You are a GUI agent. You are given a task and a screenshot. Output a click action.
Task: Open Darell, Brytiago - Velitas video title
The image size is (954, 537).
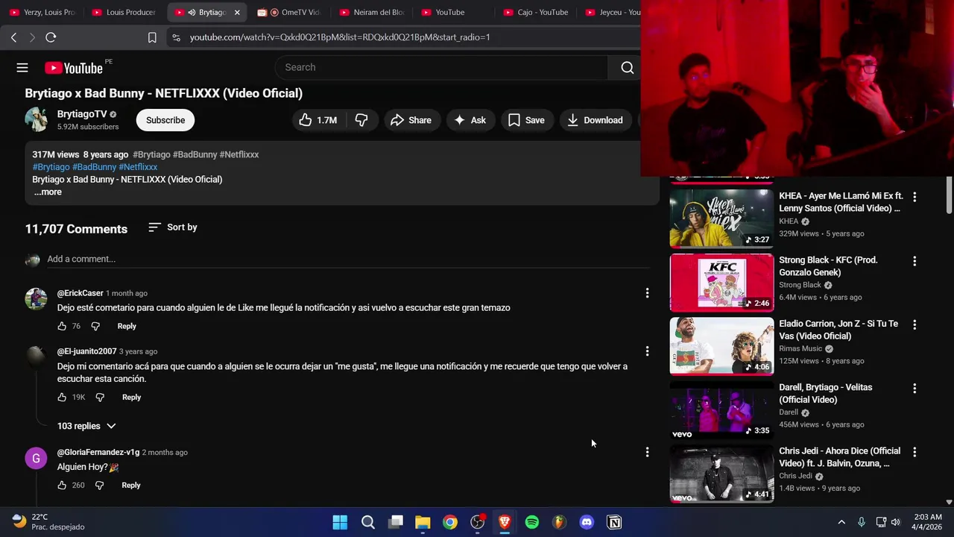point(826,393)
